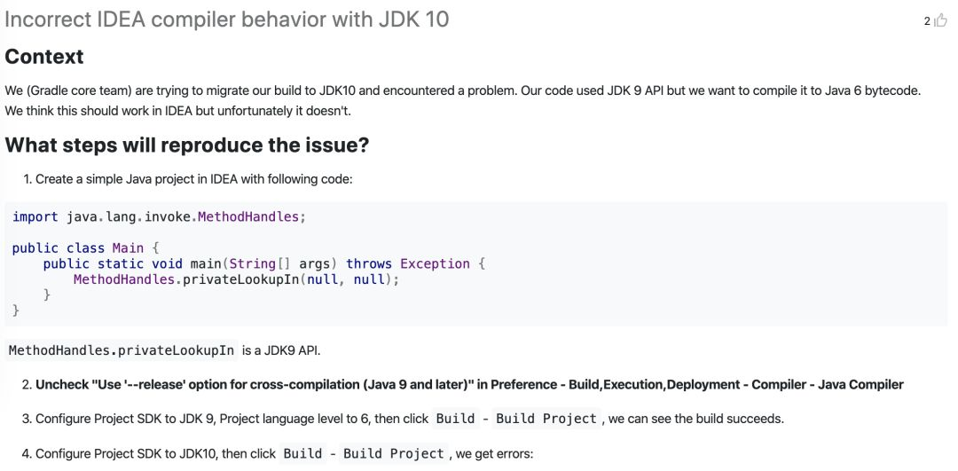This screenshot has width=958, height=471.
Task: Click 'Build - Build Project' code in step 3
Action: click(x=516, y=419)
